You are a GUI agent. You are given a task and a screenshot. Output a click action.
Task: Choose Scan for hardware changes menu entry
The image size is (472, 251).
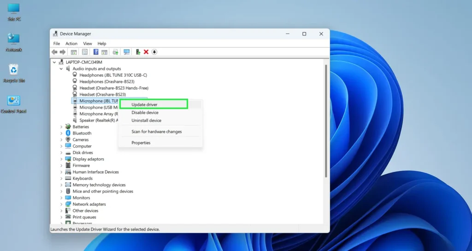(x=161, y=131)
